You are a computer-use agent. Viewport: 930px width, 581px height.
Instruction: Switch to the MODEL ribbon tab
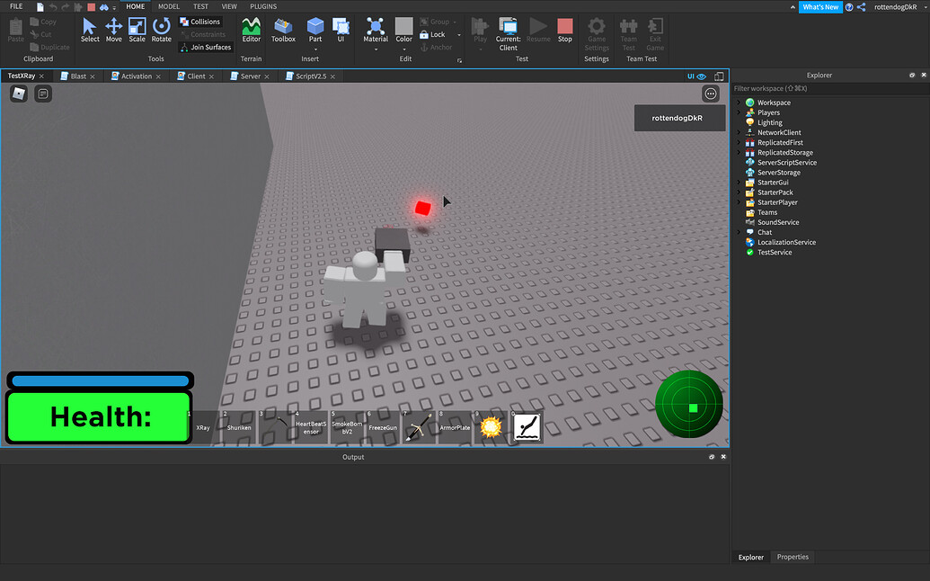tap(168, 6)
